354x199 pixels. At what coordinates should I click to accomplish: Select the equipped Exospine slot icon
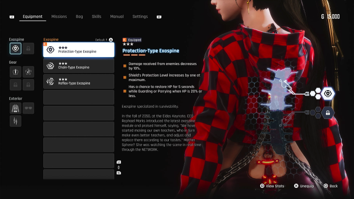coord(16,48)
